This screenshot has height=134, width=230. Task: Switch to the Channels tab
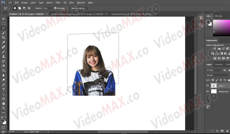point(218,64)
